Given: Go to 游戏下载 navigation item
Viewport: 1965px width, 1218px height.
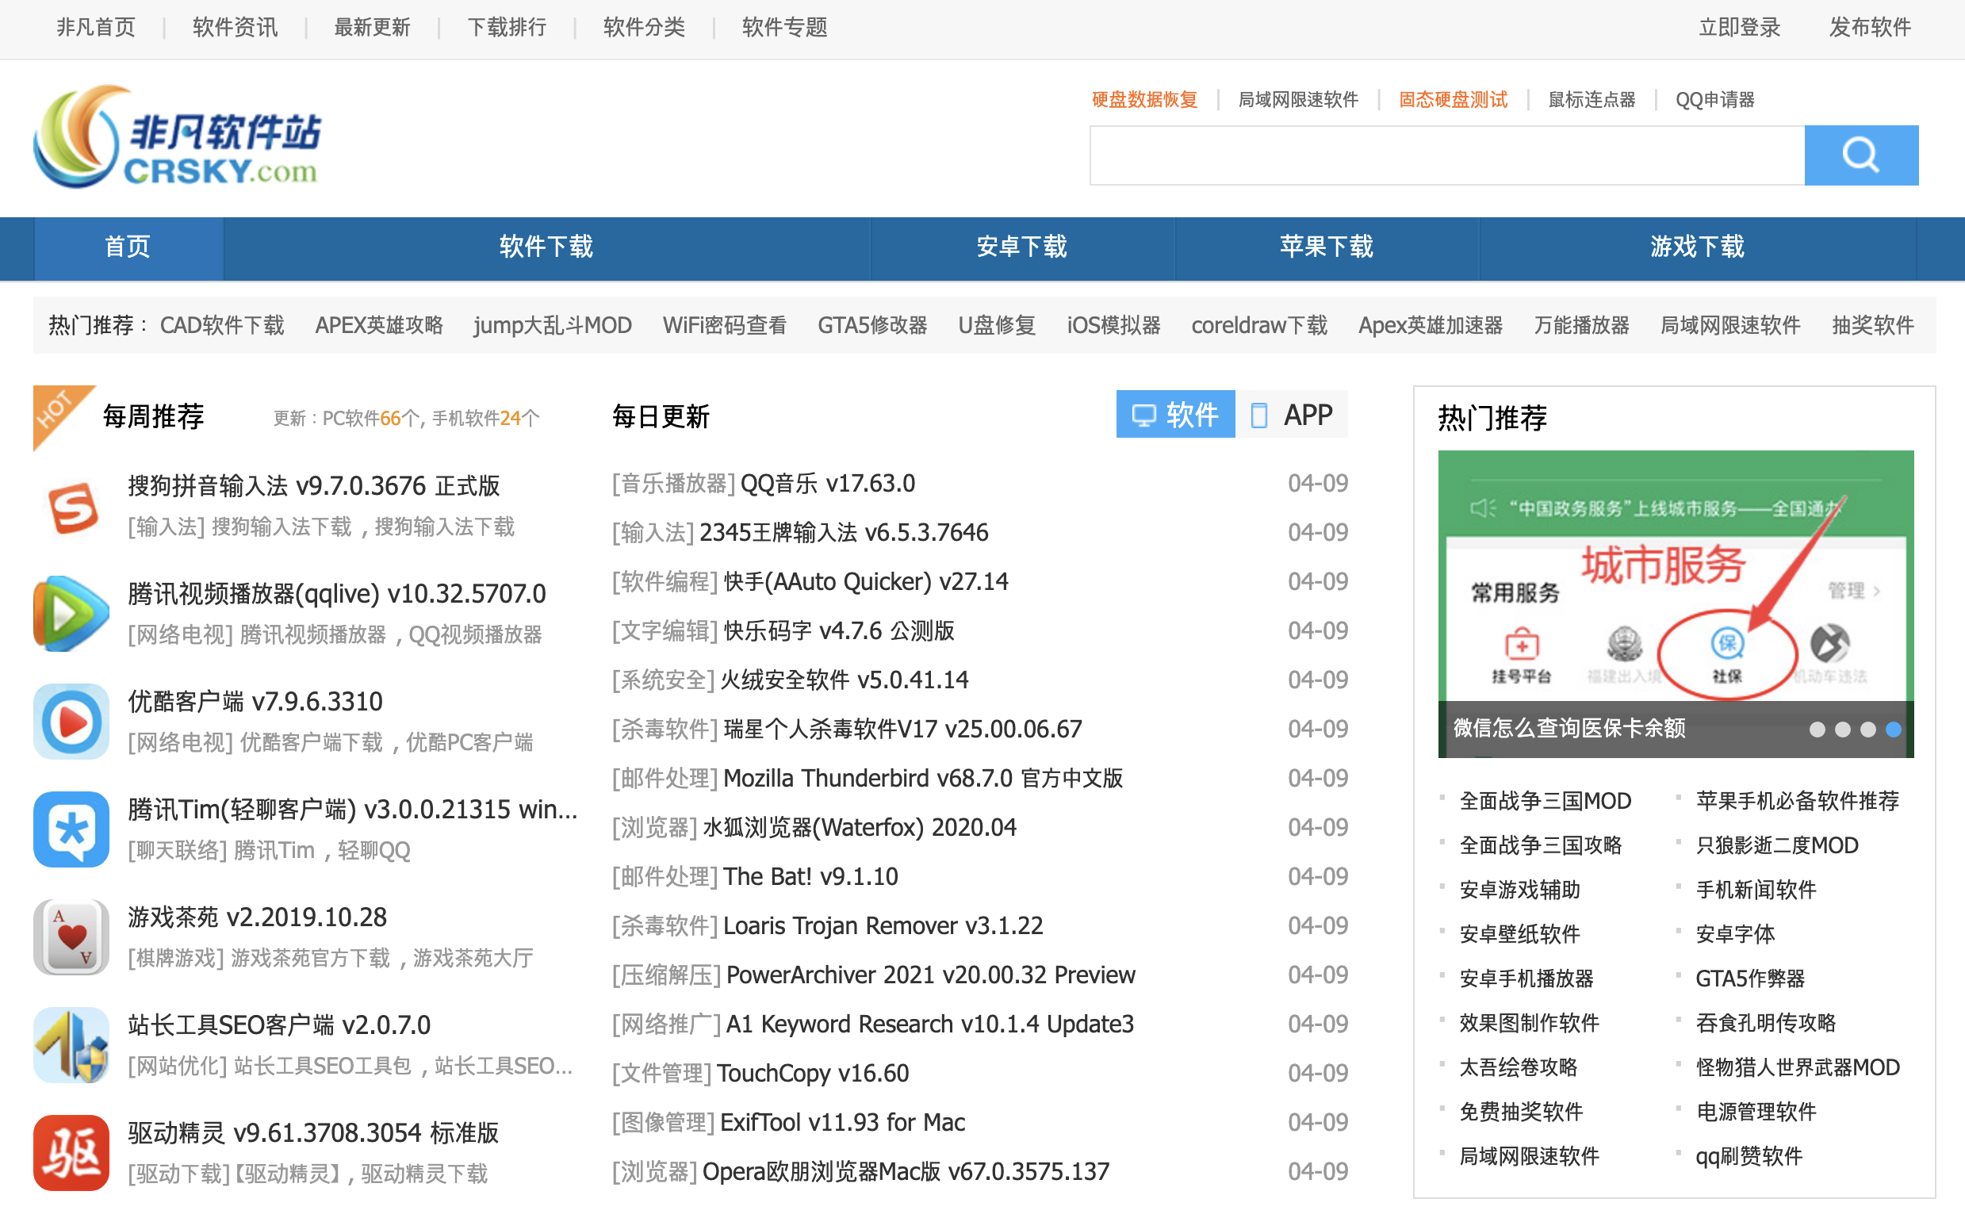Looking at the screenshot, I should click(1697, 247).
